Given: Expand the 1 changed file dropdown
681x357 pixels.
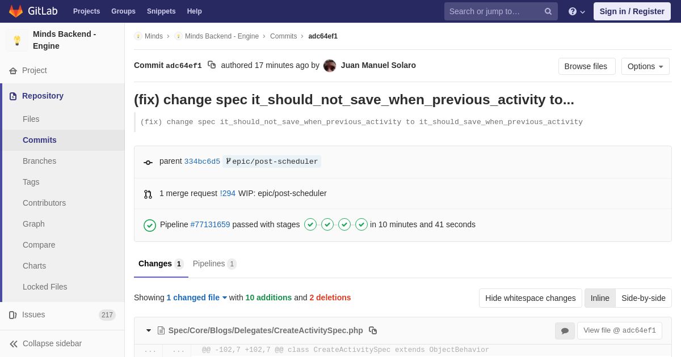Looking at the screenshot, I should click(197, 297).
